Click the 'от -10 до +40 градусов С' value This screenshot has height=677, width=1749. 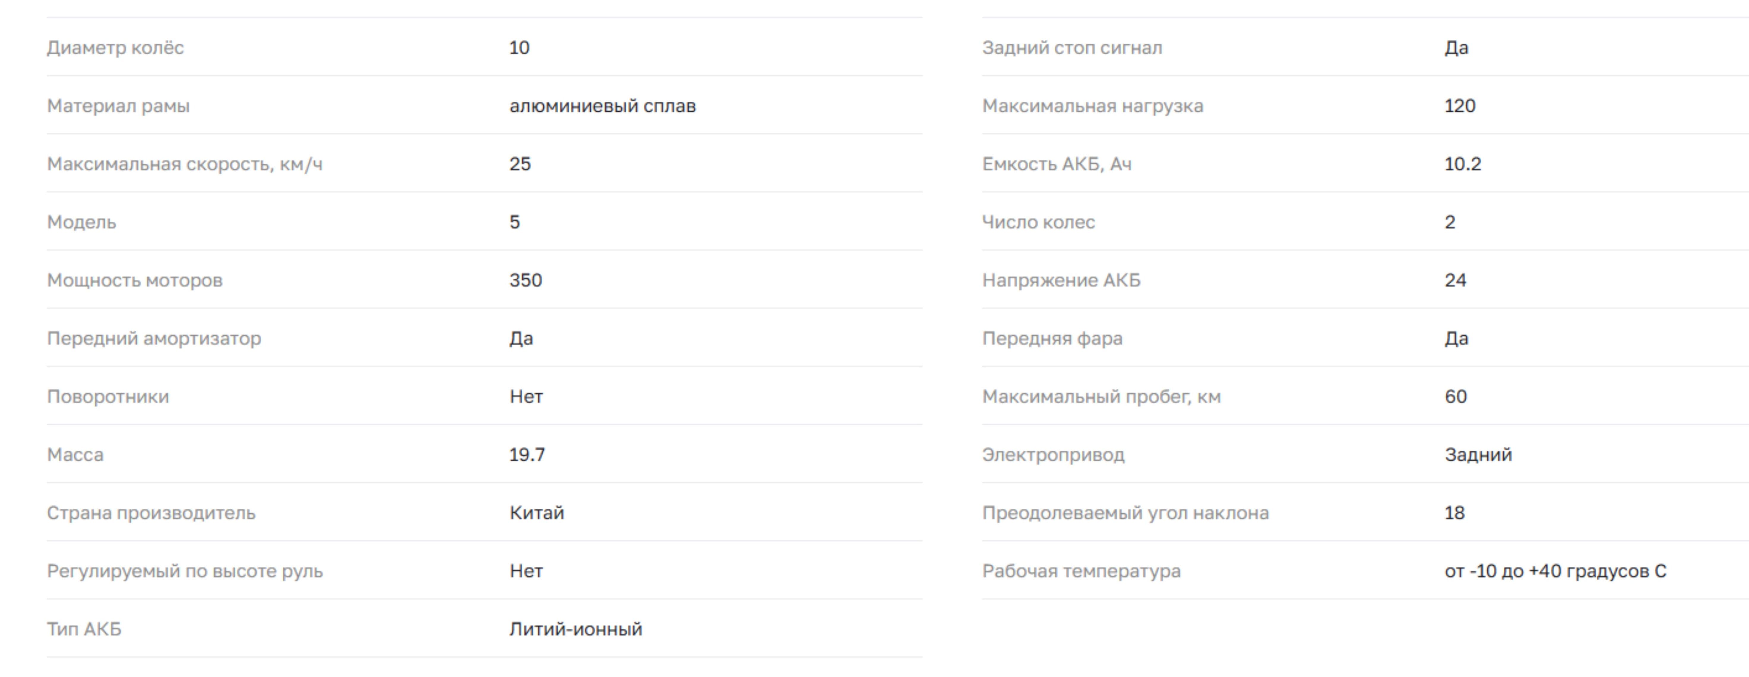point(1555,571)
